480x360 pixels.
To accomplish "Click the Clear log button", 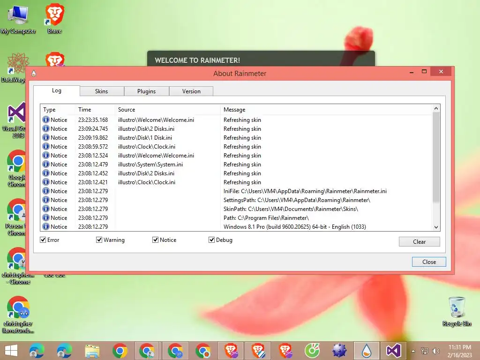I will coord(420,241).
